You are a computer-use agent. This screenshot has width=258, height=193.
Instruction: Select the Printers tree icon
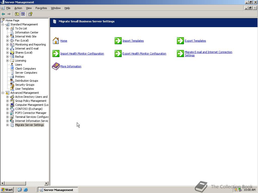coord(12,77)
